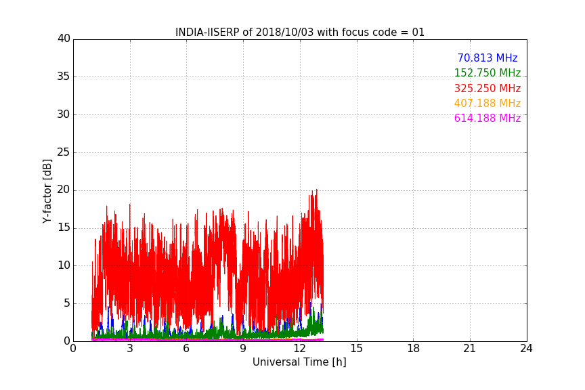The height and width of the screenshot is (390, 585).
Task: Click the x-axis tick value 12
Action: click(x=299, y=349)
